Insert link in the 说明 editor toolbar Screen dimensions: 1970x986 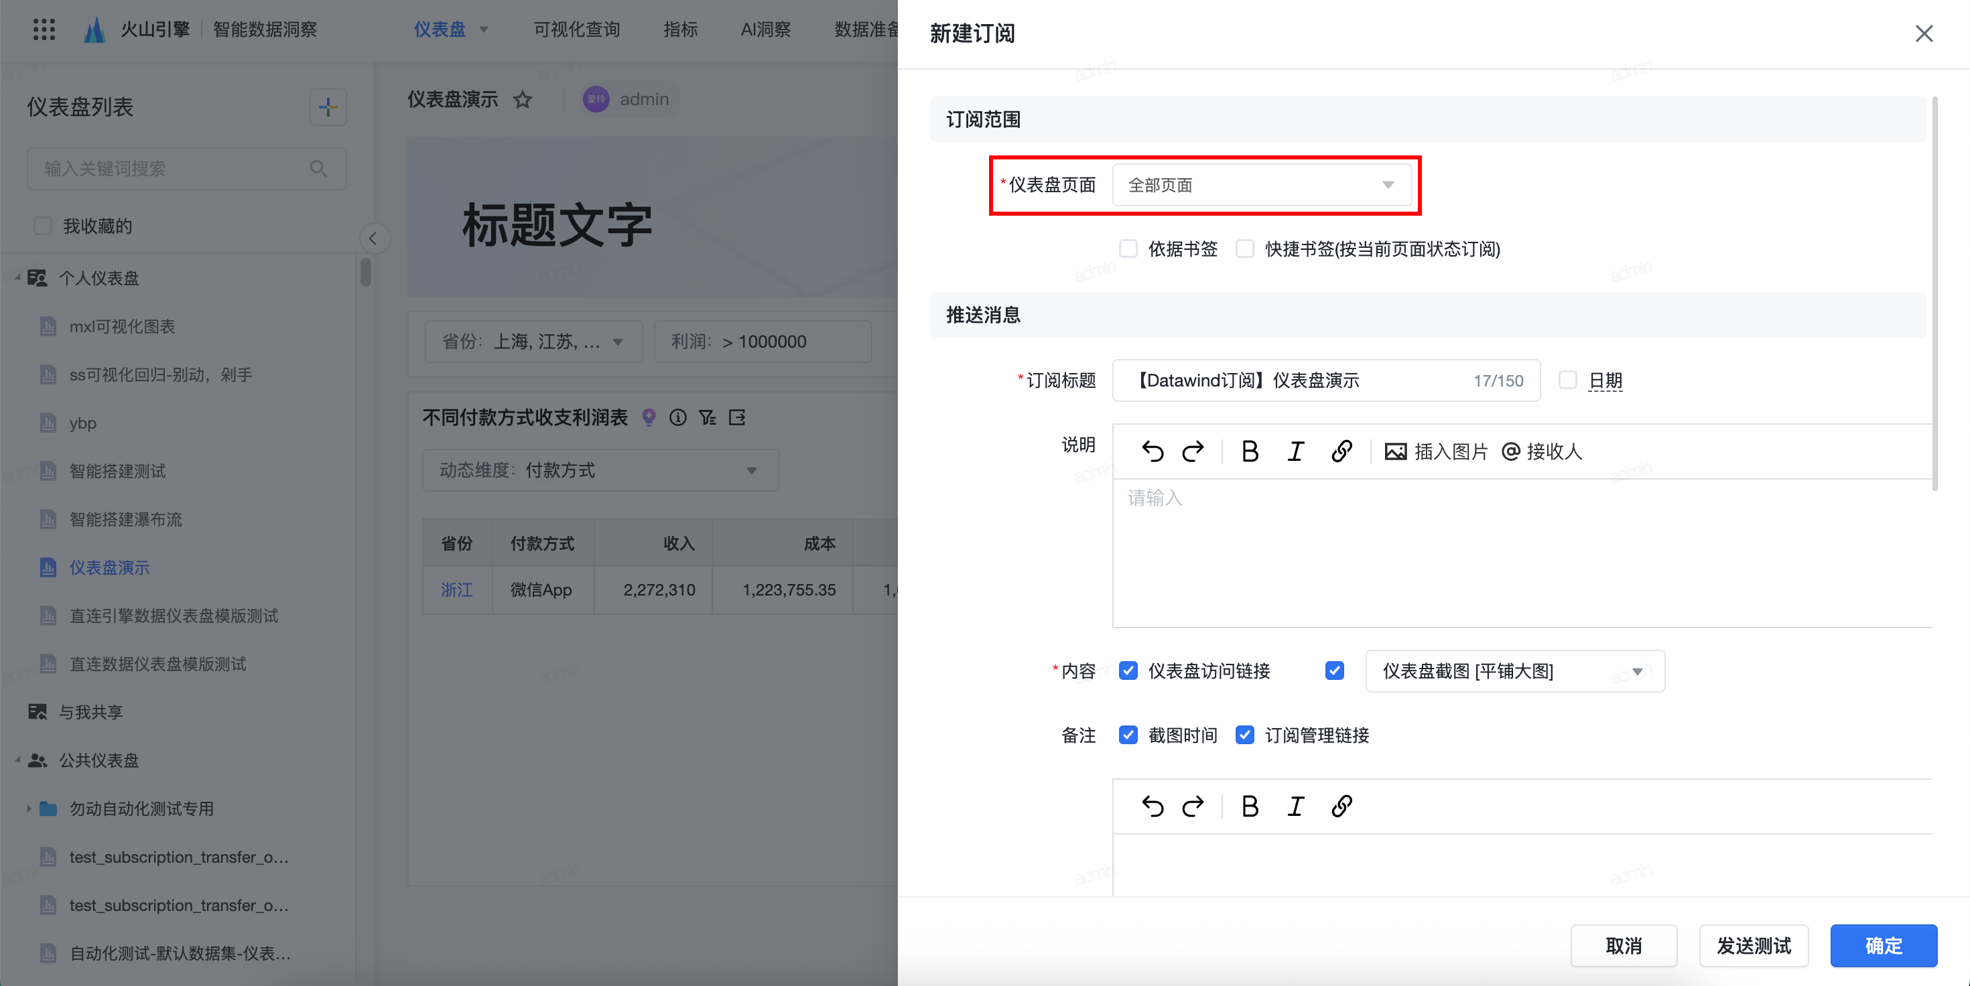(x=1341, y=451)
